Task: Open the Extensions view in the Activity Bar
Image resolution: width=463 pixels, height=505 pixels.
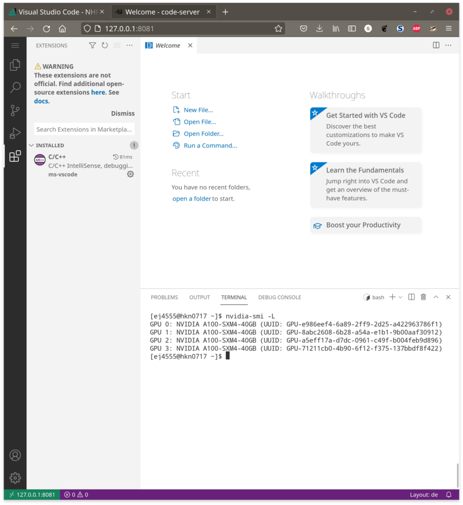Action: click(15, 156)
